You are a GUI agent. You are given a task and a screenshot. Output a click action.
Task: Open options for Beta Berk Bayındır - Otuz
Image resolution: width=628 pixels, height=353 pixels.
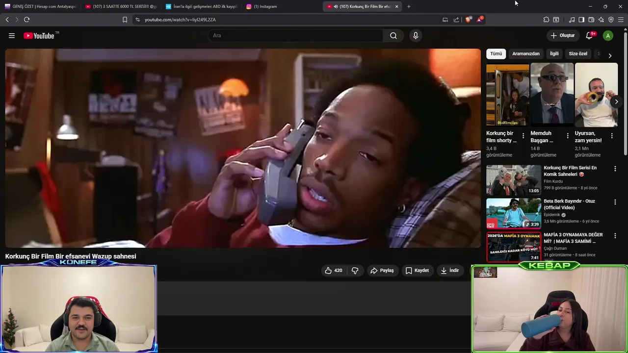615,202
